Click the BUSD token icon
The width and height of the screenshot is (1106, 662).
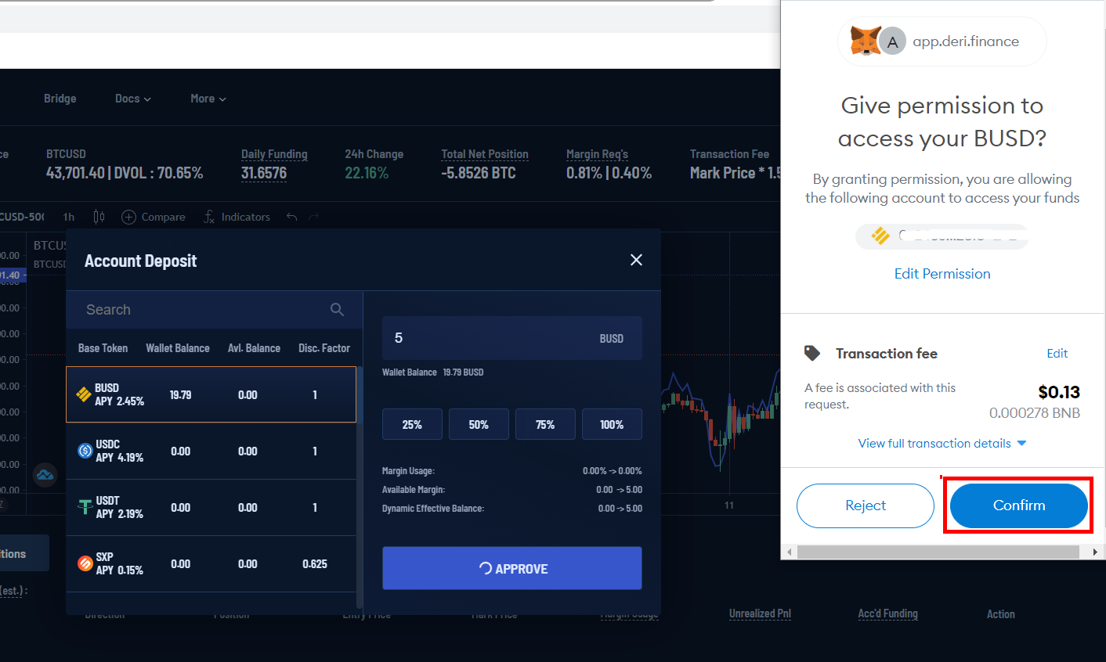click(84, 394)
